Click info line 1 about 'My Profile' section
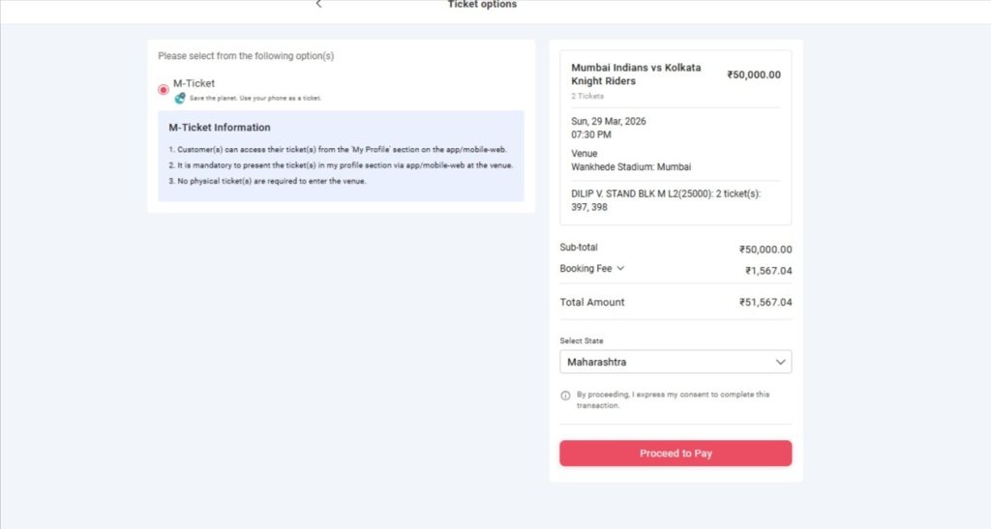Image resolution: width=991 pixels, height=529 pixels. [x=338, y=150]
